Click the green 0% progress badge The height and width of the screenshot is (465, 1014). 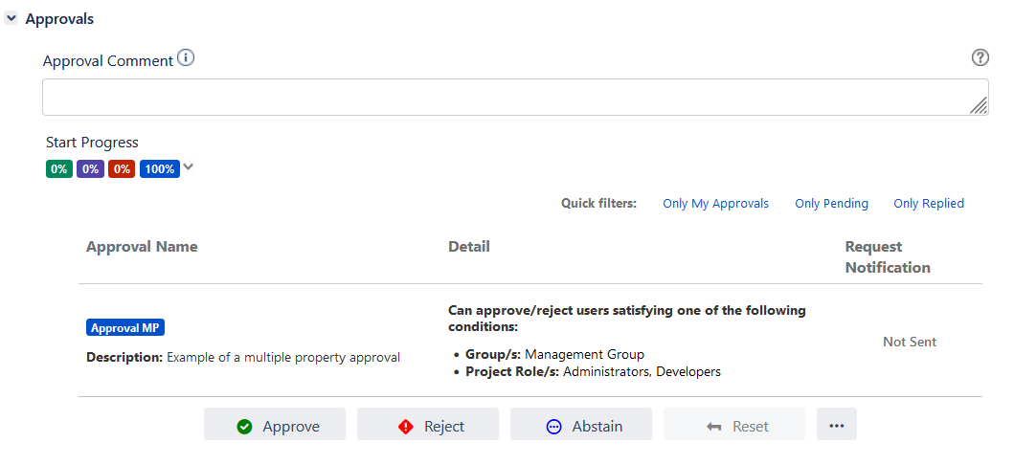59,169
